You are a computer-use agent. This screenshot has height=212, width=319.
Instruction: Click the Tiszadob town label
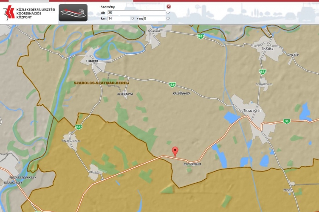(92, 61)
